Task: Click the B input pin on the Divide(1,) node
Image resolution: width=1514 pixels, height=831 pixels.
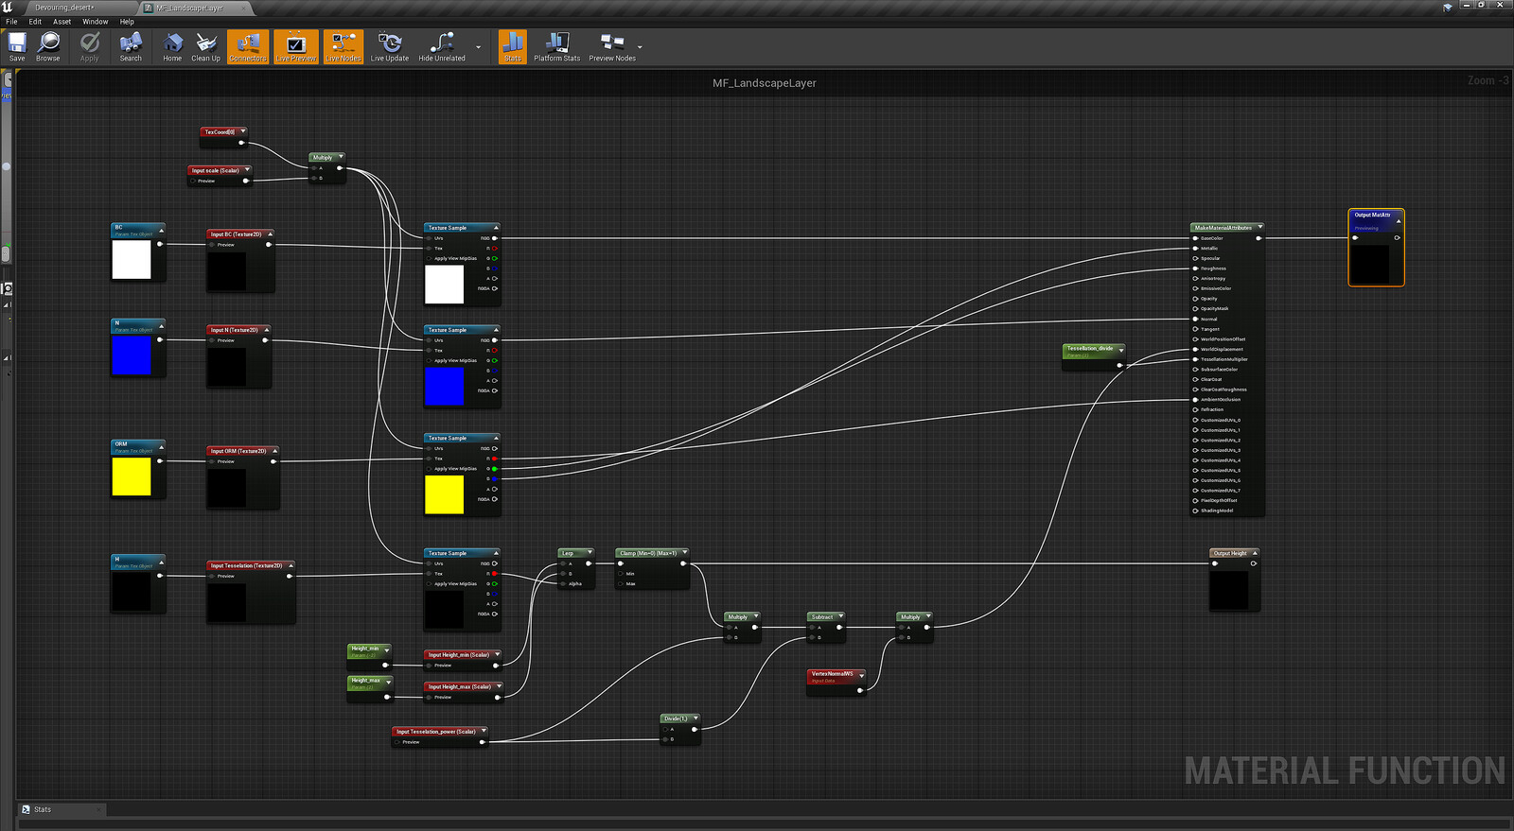Action: [x=665, y=738]
